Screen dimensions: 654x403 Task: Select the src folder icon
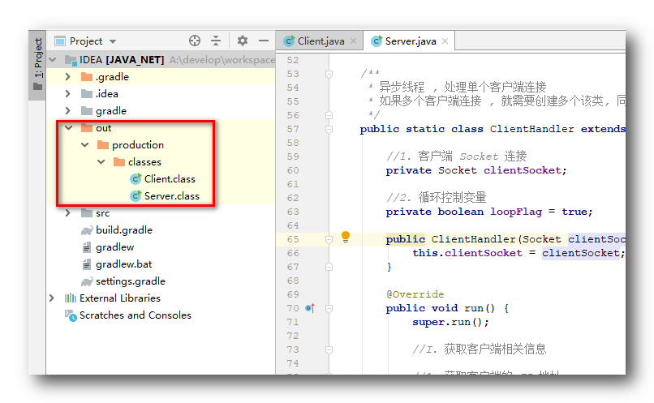tap(87, 213)
